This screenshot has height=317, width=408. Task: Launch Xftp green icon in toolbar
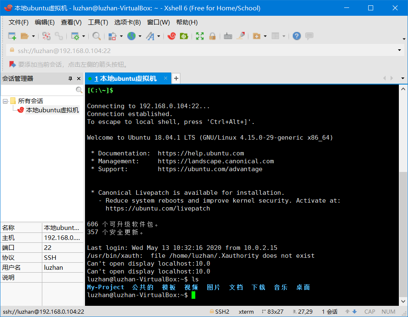[x=184, y=36]
